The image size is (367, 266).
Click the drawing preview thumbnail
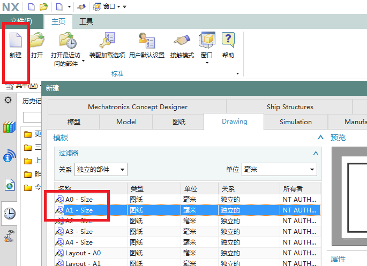click(349, 196)
